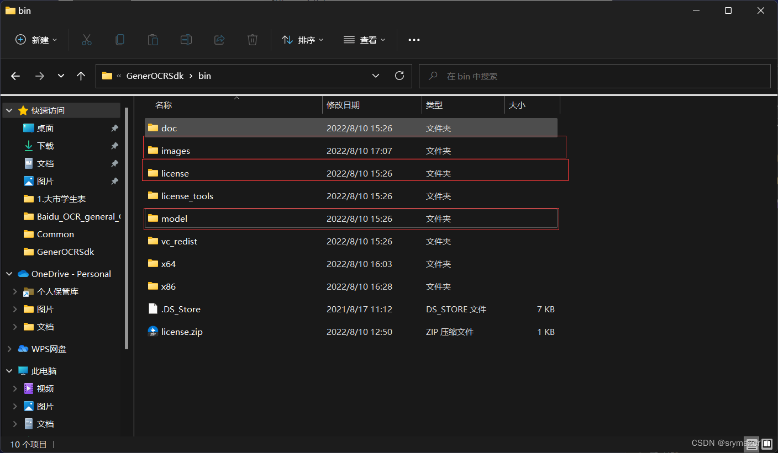The image size is (778, 453).
Task: Expand the 个人保管库 node arrow
Action: [15, 292]
